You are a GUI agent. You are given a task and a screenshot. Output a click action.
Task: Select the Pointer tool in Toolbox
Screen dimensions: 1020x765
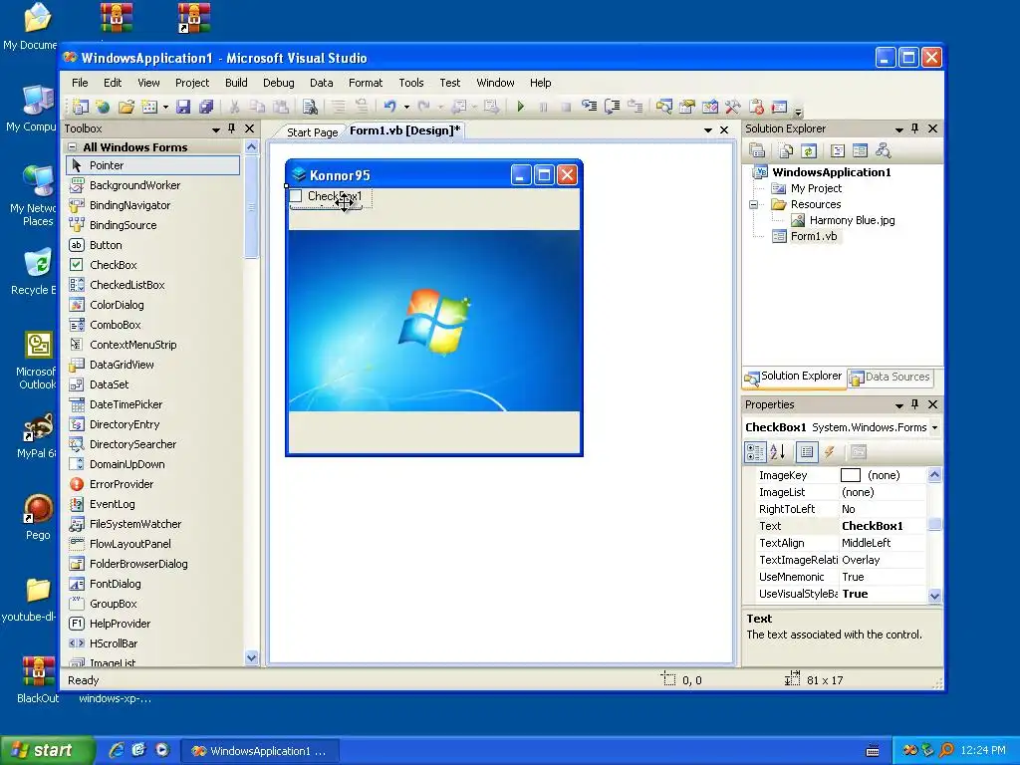[152, 165]
